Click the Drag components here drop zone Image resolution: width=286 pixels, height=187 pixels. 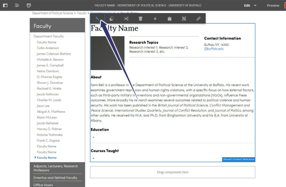[x=172, y=172]
